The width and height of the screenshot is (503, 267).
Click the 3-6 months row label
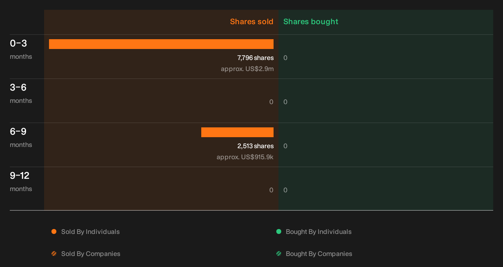[21, 93]
